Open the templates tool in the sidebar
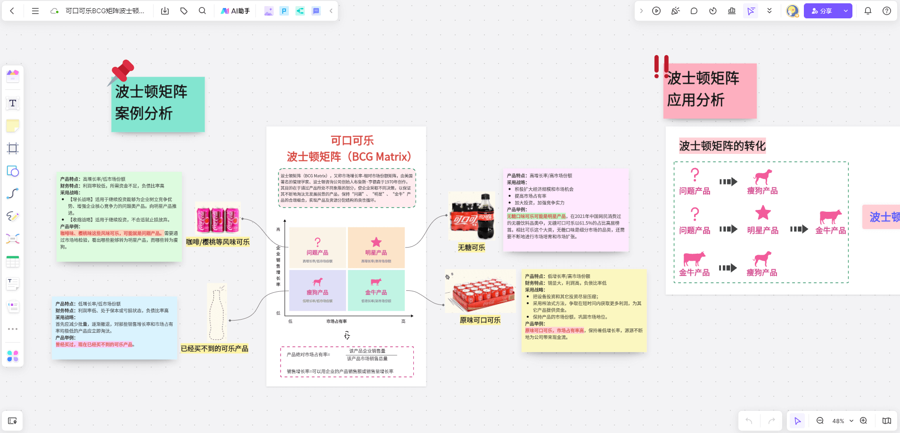 [x=13, y=75]
